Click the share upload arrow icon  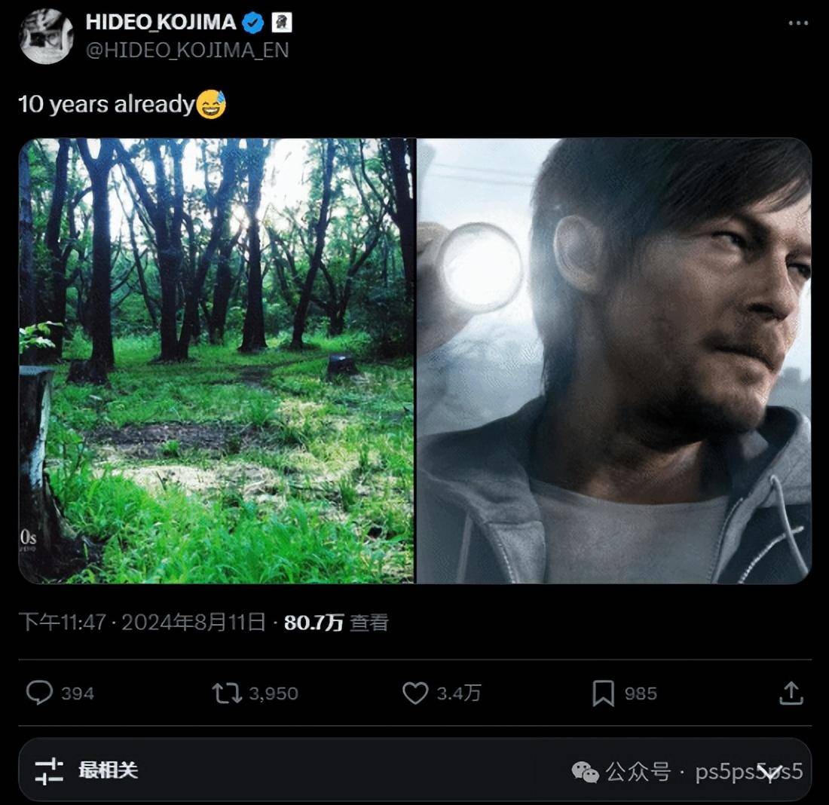(x=791, y=693)
